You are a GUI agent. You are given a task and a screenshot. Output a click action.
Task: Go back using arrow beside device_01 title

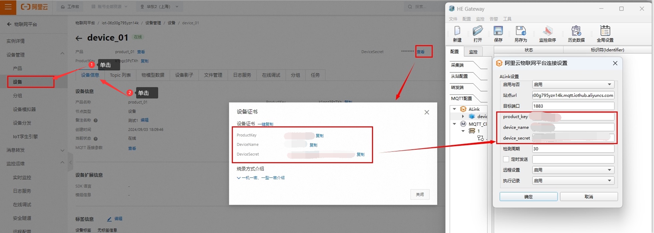point(79,38)
